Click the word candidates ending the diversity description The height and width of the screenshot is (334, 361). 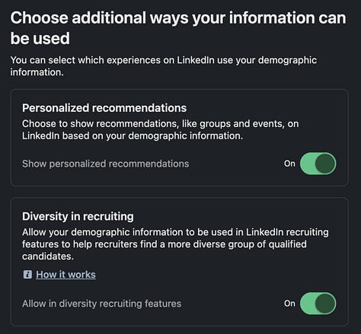(x=48, y=256)
